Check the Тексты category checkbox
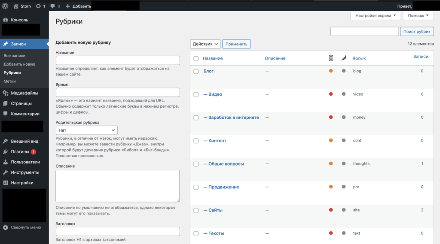This screenshot has height=244, width=440. coord(196,234)
